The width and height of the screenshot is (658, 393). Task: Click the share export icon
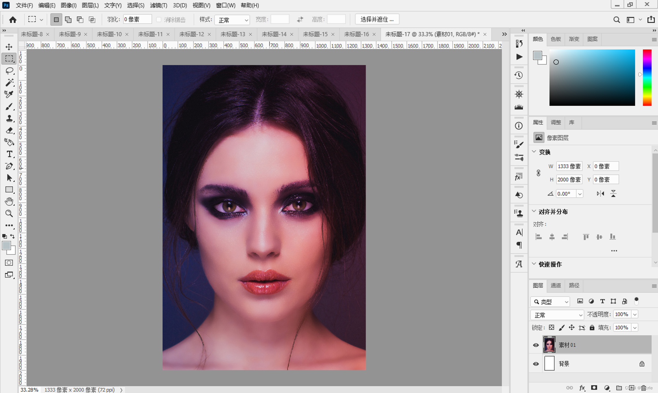(x=651, y=19)
